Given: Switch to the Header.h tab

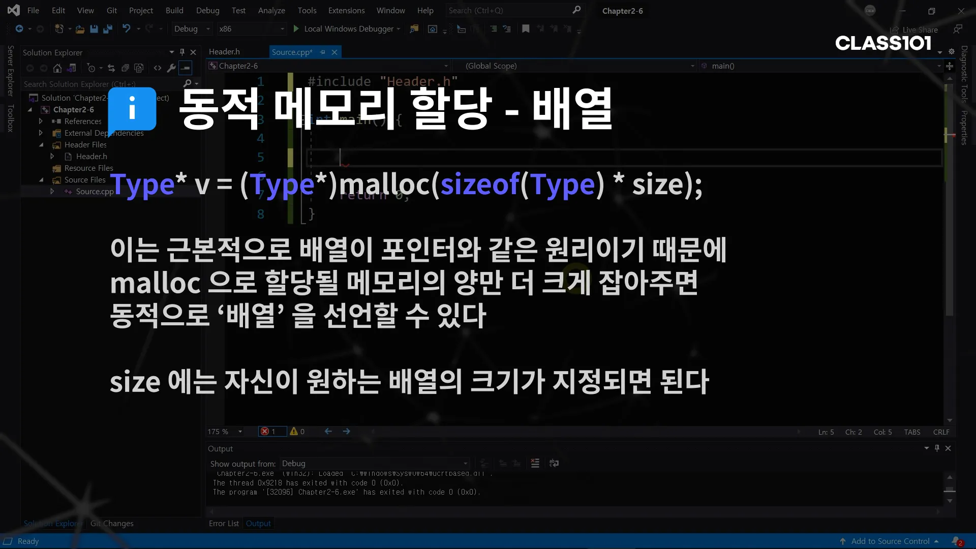Looking at the screenshot, I should (224, 52).
